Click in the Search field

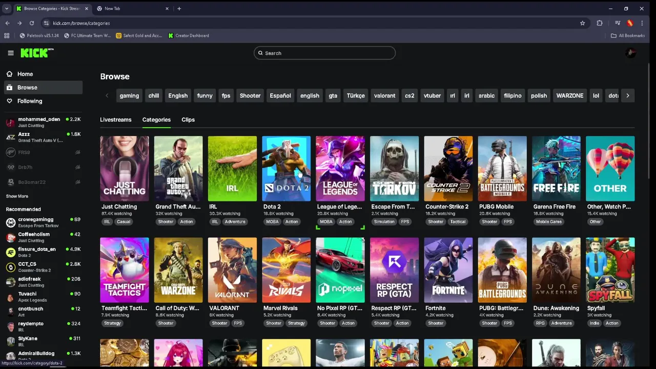(x=324, y=53)
